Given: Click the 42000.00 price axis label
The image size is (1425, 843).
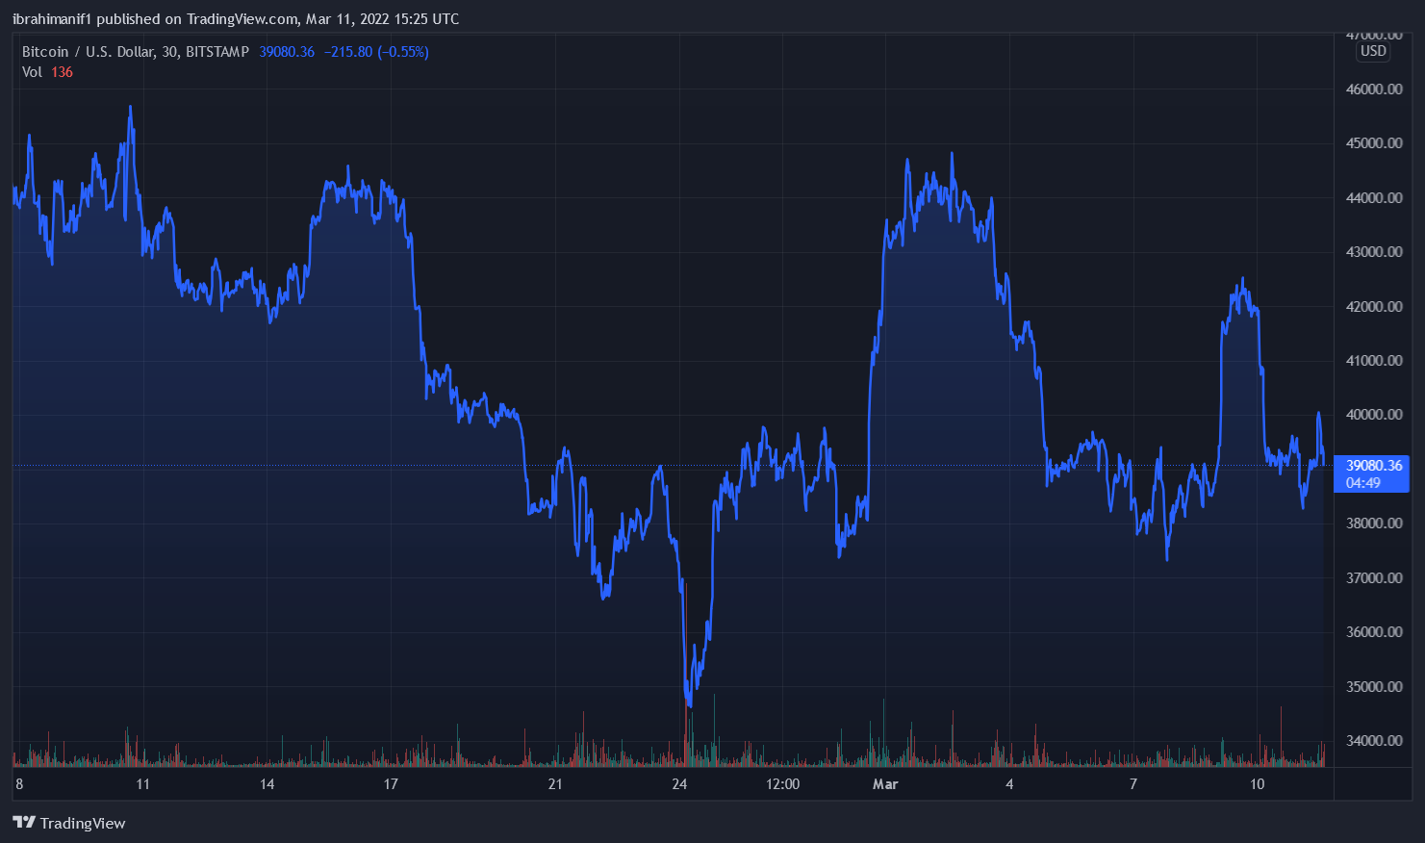Looking at the screenshot, I should (x=1373, y=307).
